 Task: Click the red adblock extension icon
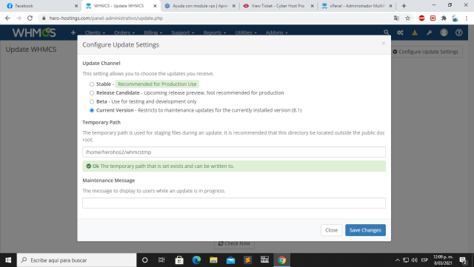coord(421,18)
